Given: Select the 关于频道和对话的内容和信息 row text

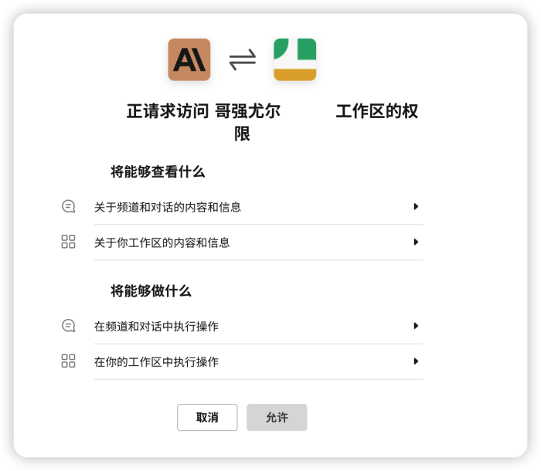Looking at the screenshot, I should 168,207.
